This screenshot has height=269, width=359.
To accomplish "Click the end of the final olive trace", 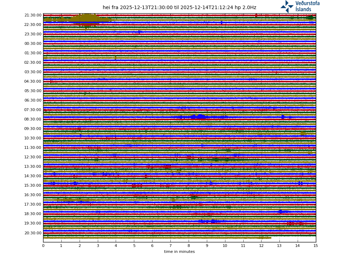I will (270, 238).
